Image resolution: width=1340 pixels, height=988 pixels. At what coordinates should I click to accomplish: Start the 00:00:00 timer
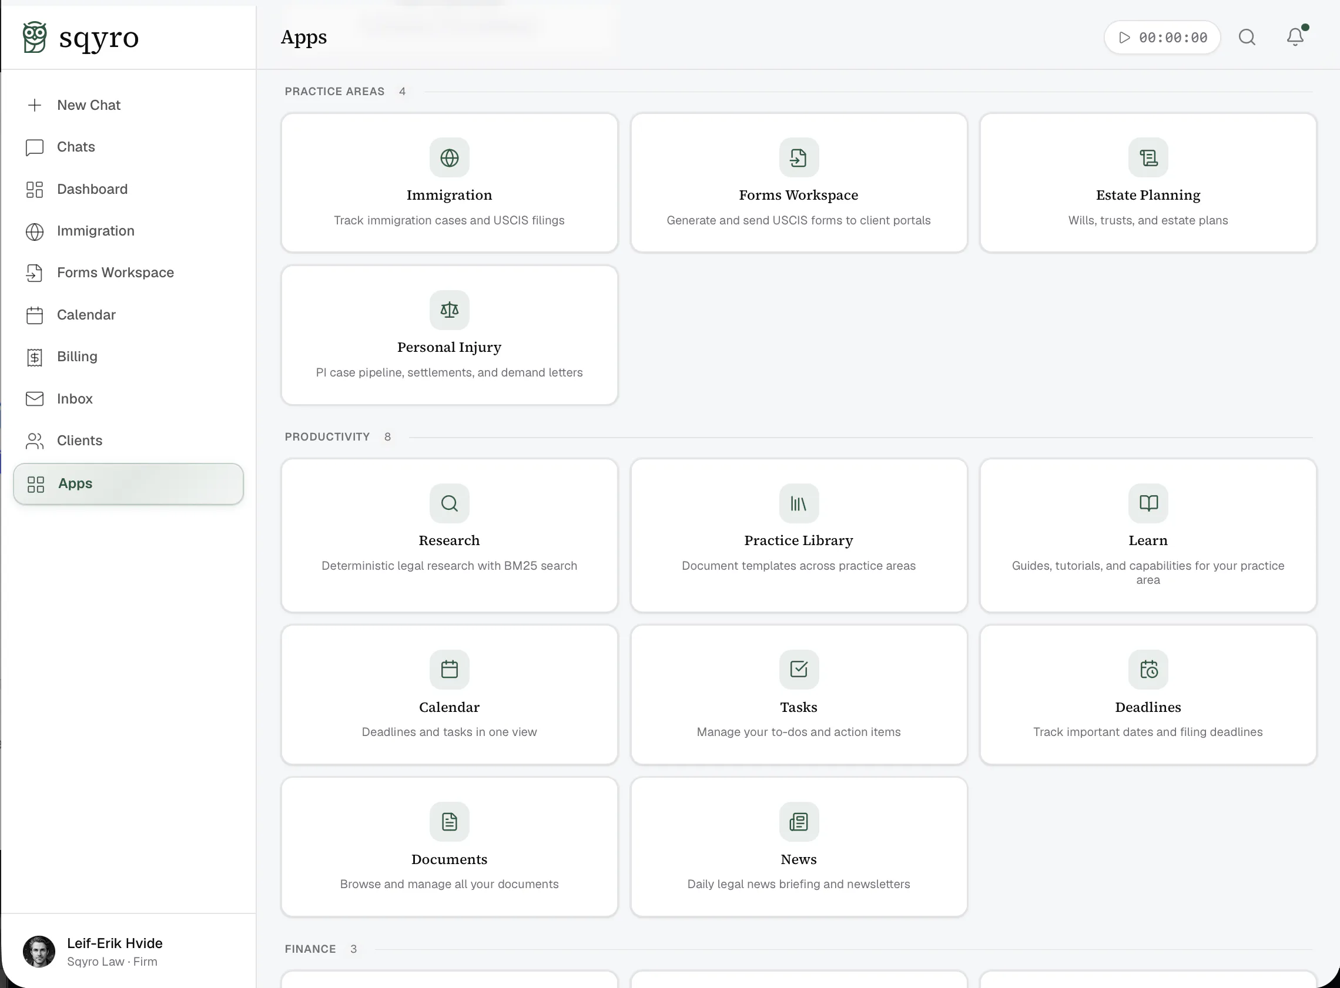coord(1162,37)
